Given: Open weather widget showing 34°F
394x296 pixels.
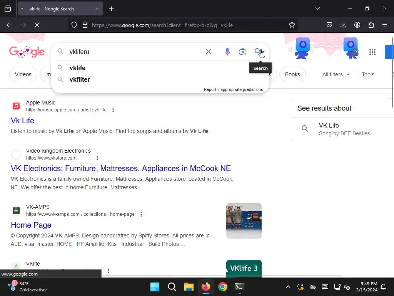Looking at the screenshot, I should click(27, 287).
